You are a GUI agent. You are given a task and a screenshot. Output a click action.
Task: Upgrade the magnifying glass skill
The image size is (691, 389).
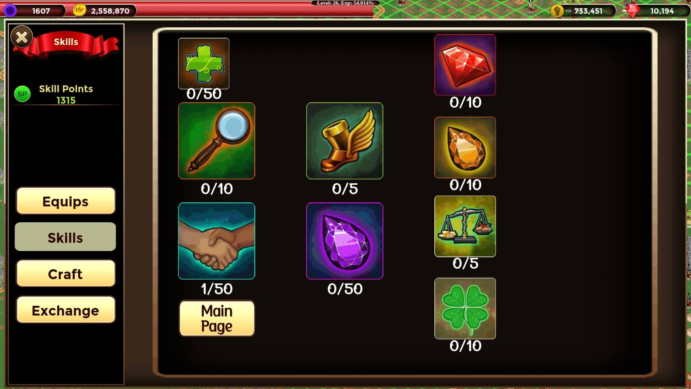pyautogui.click(x=217, y=141)
